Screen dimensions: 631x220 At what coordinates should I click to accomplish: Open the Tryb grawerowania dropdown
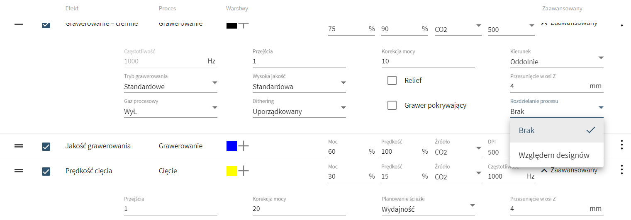pos(171,87)
